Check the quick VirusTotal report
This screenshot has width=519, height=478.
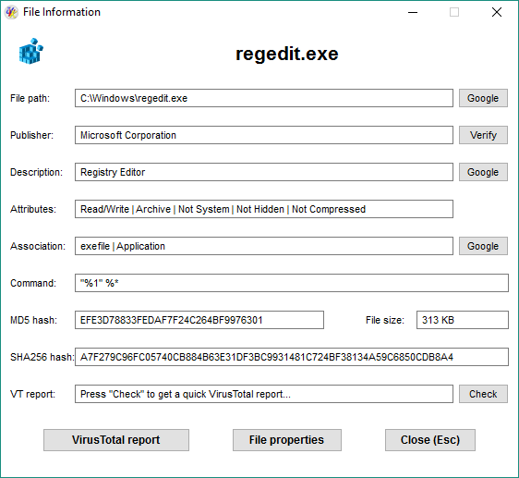483,394
